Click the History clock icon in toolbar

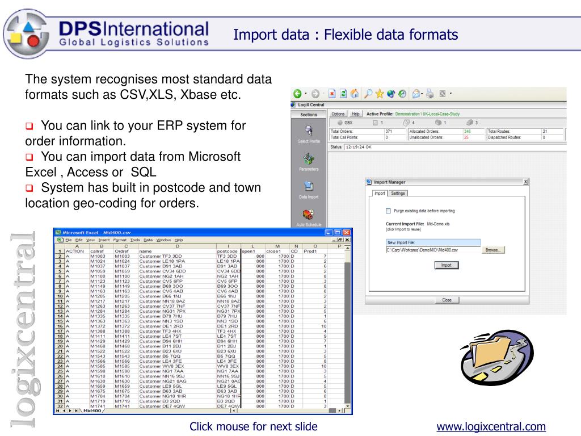click(402, 94)
